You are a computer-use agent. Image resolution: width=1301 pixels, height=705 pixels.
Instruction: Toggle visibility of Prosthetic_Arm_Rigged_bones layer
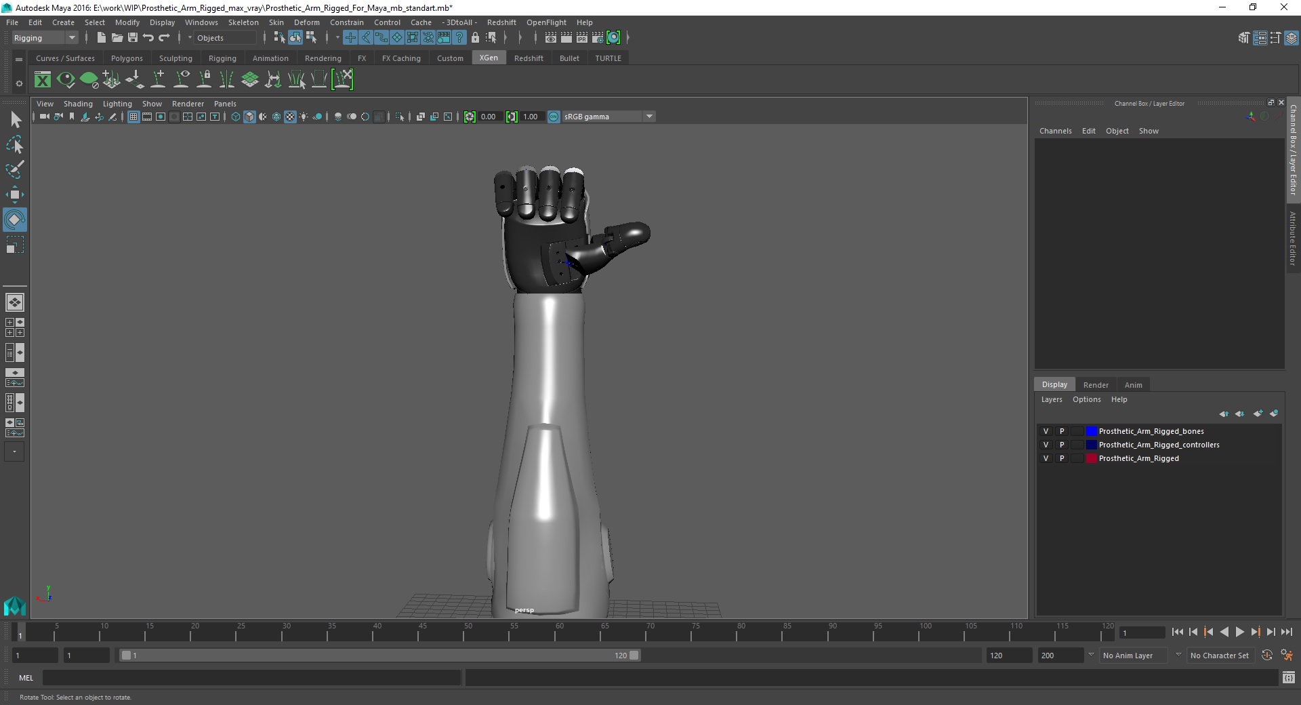pyautogui.click(x=1046, y=432)
